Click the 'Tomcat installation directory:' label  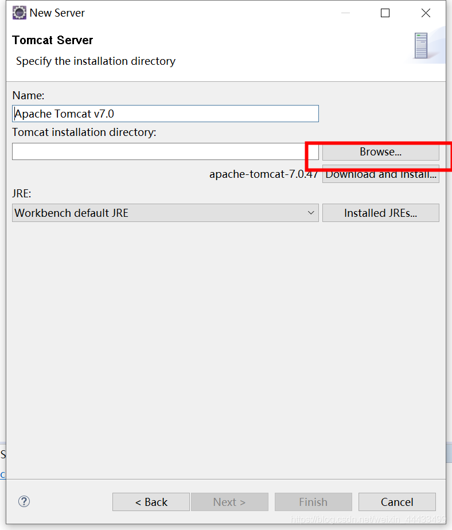[x=84, y=132]
